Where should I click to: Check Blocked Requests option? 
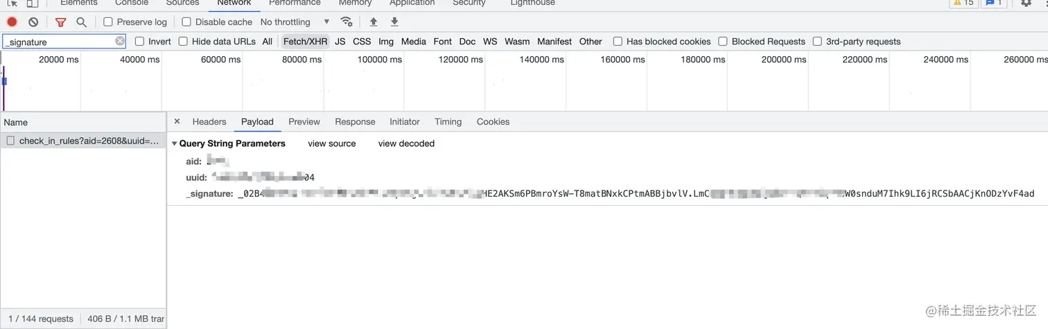click(x=724, y=42)
